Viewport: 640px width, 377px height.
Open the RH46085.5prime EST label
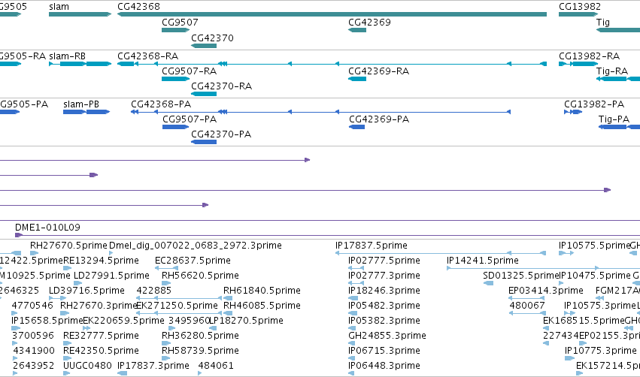(262, 306)
